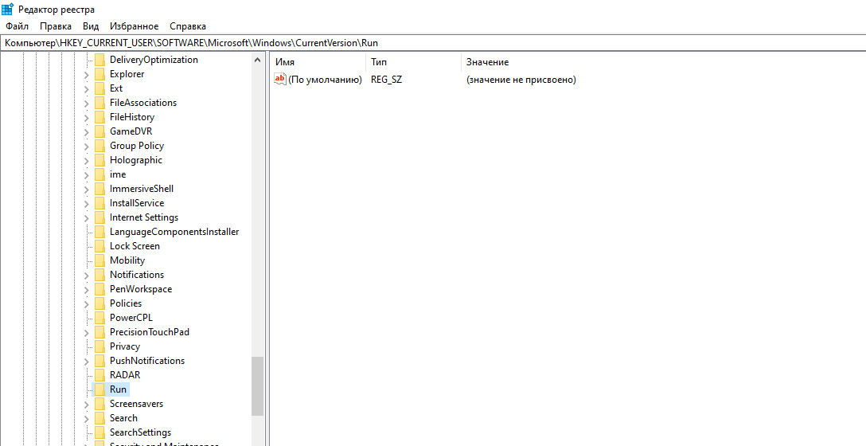Expand the FileAssociations branch
Image resolution: width=866 pixels, height=446 pixels.
click(x=86, y=103)
